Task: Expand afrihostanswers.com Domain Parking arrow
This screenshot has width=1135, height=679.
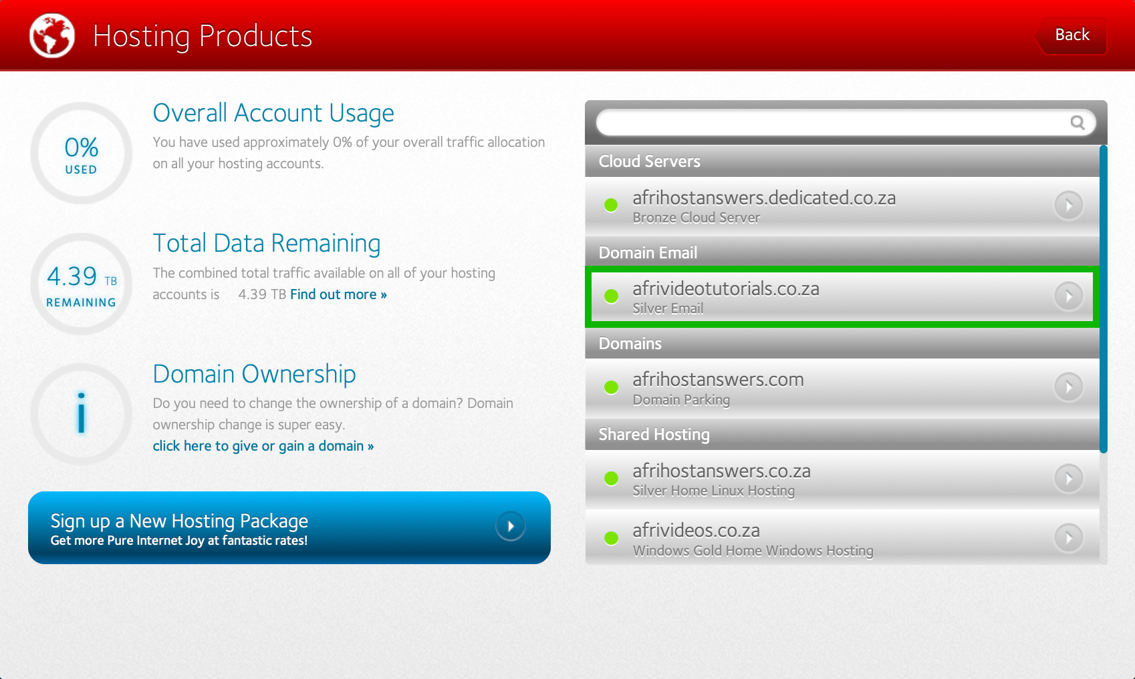Action: pyautogui.click(x=1068, y=387)
